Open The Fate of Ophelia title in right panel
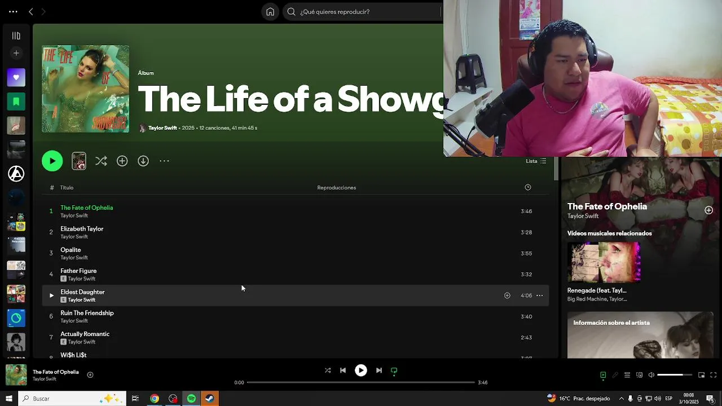This screenshot has width=722, height=406. pos(607,206)
